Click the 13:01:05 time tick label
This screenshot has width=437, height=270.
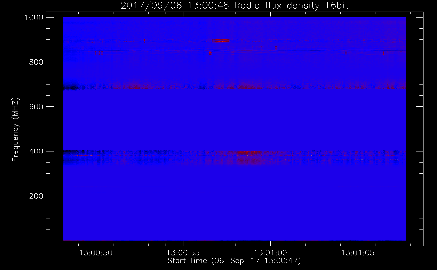point(358,253)
